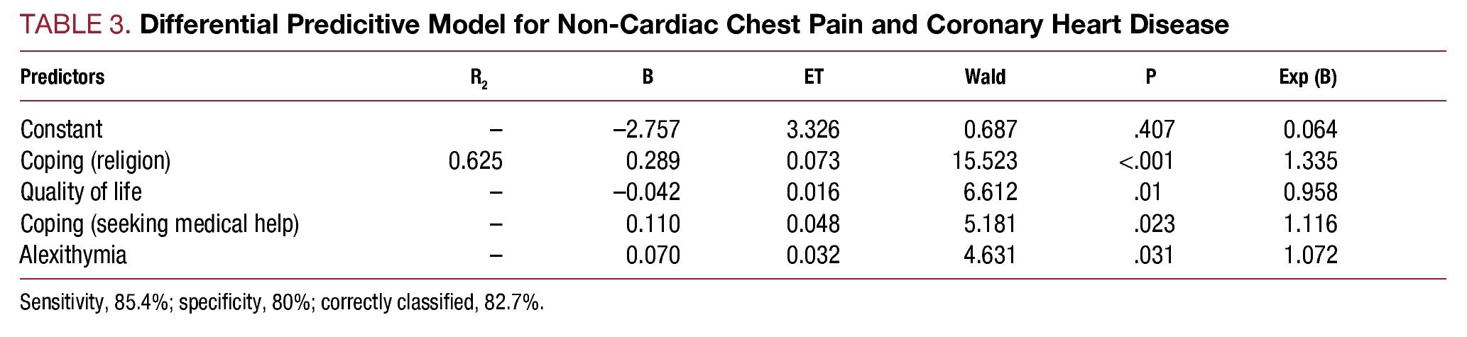Select the "ET" column header
1467x337 pixels.
tap(814, 77)
